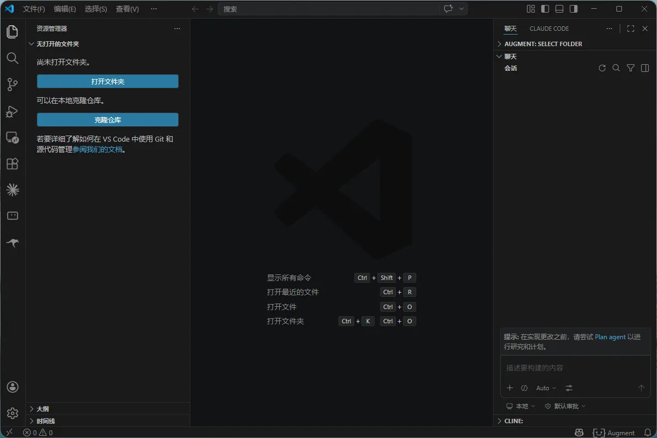
Task: Open Claude Code starburst icon in activity bar
Action: [x=13, y=190]
